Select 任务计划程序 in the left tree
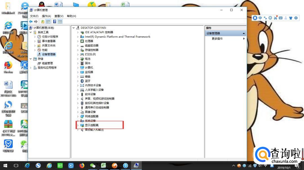304x170 pixels. 50,37
